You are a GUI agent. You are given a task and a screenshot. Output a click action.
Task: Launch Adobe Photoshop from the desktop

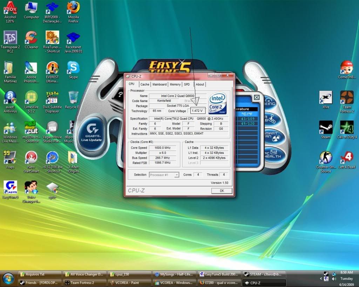pyautogui.click(x=31, y=72)
